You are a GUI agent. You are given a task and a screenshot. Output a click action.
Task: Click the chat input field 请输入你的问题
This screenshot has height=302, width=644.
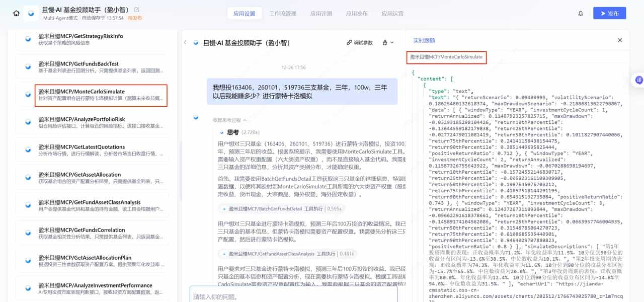(x=294, y=293)
